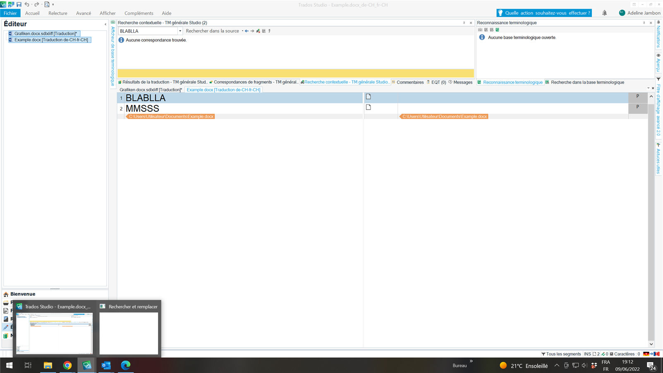Open notifications bell next to user name

(605, 13)
